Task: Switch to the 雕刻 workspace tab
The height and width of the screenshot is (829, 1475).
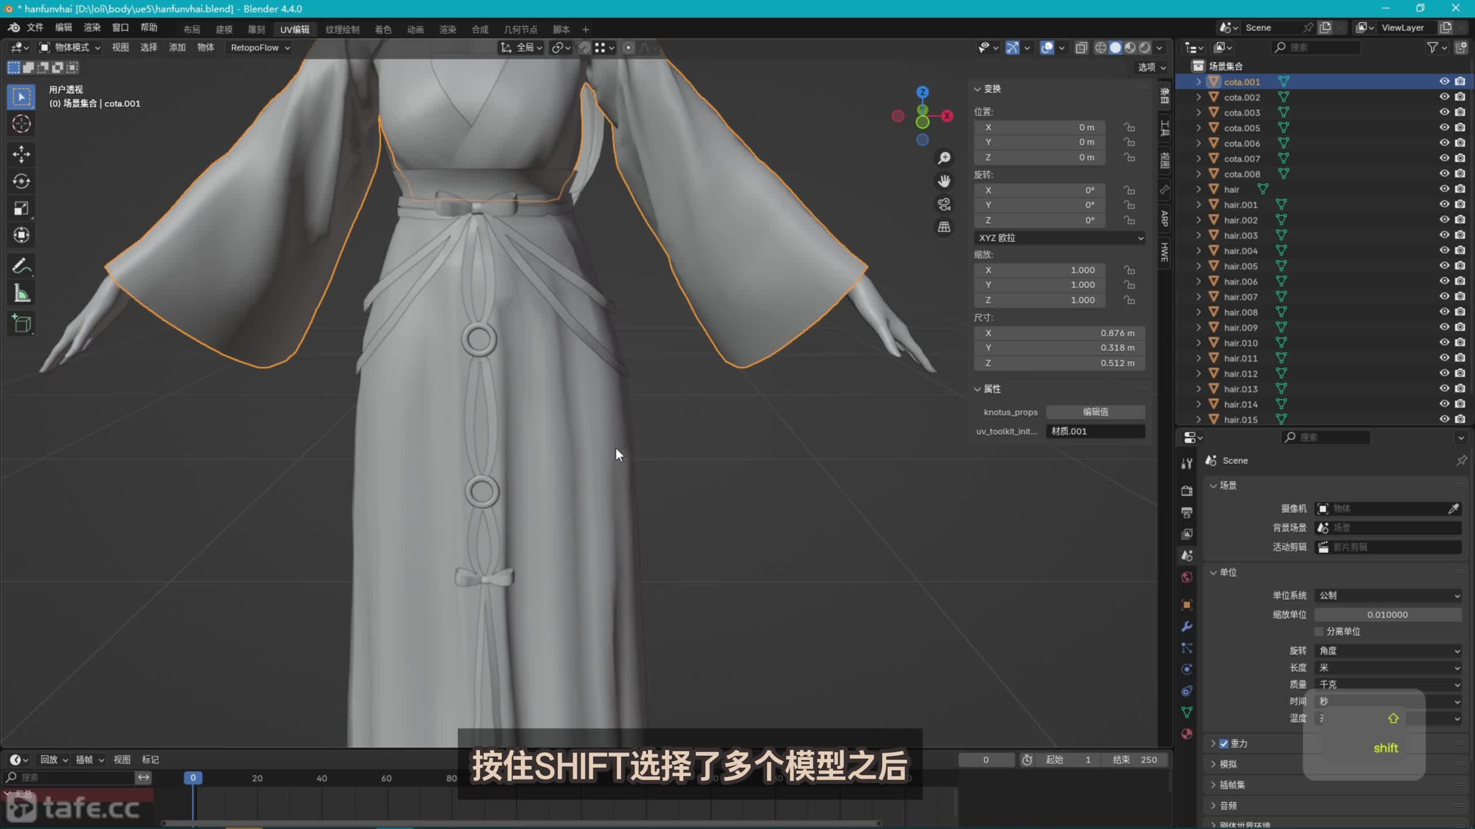Action: pyautogui.click(x=256, y=29)
